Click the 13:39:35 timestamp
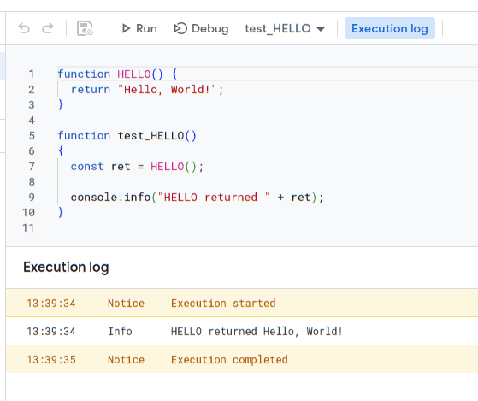Image resolution: width=478 pixels, height=401 pixels. 51,360
